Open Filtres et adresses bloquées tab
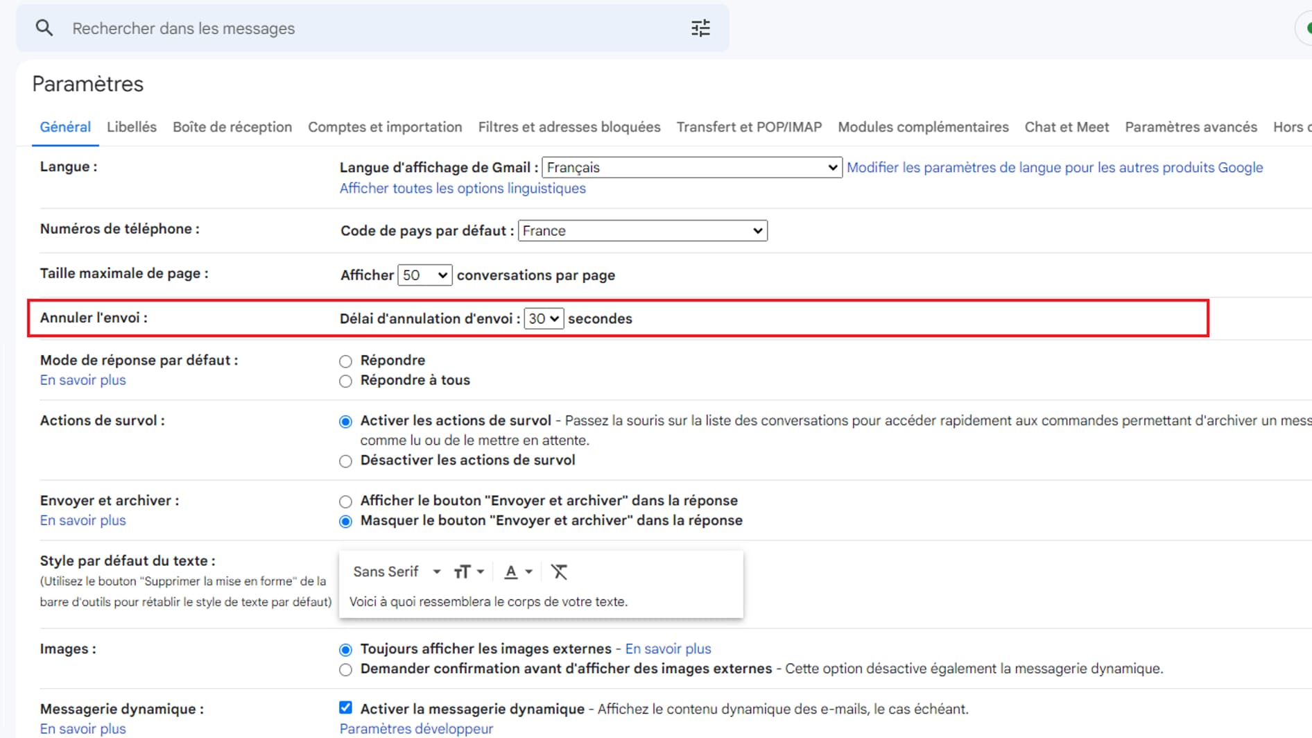The image size is (1312, 738). (569, 127)
